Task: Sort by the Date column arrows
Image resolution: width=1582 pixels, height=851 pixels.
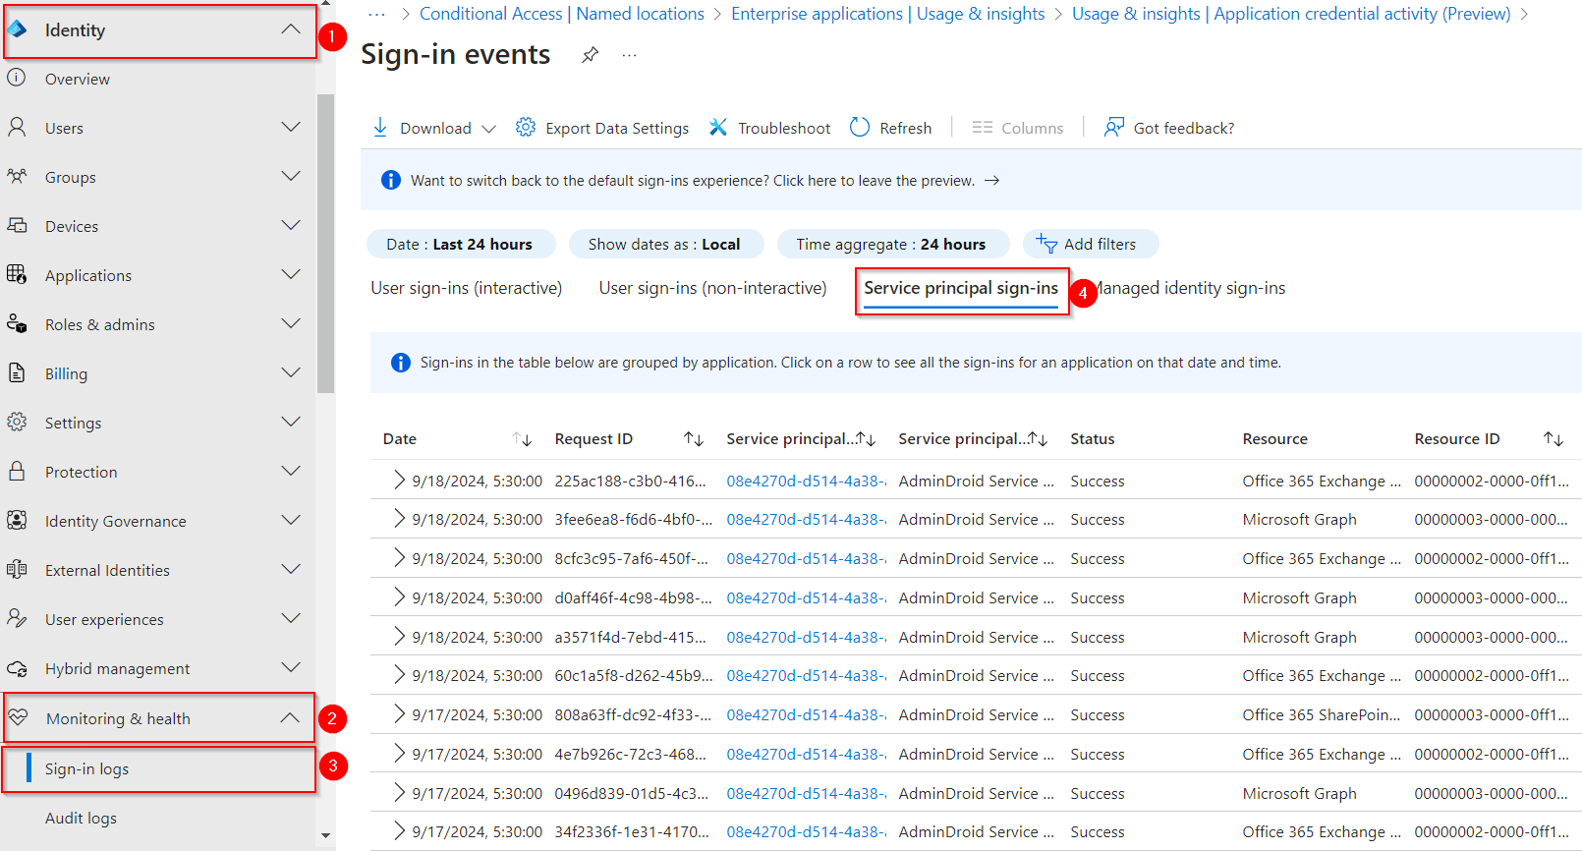Action: pyautogui.click(x=522, y=439)
